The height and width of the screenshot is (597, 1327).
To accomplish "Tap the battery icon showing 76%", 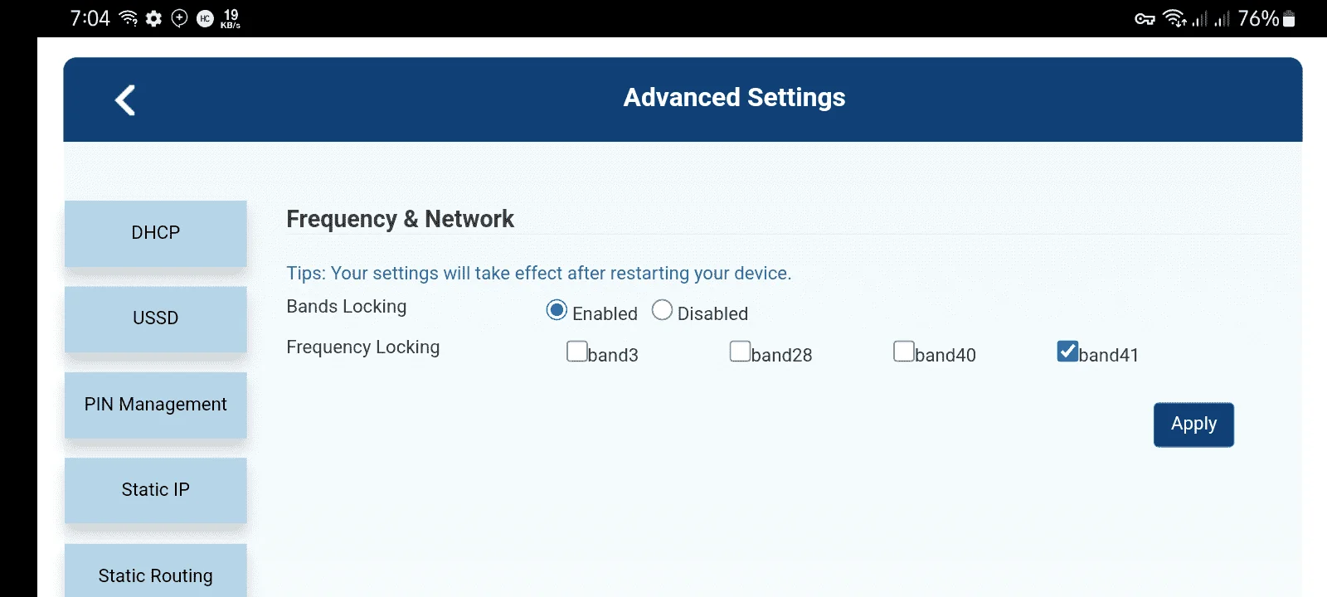I will [1289, 18].
